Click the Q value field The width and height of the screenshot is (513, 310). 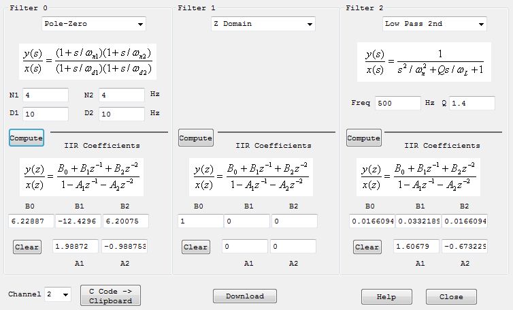[471, 103]
